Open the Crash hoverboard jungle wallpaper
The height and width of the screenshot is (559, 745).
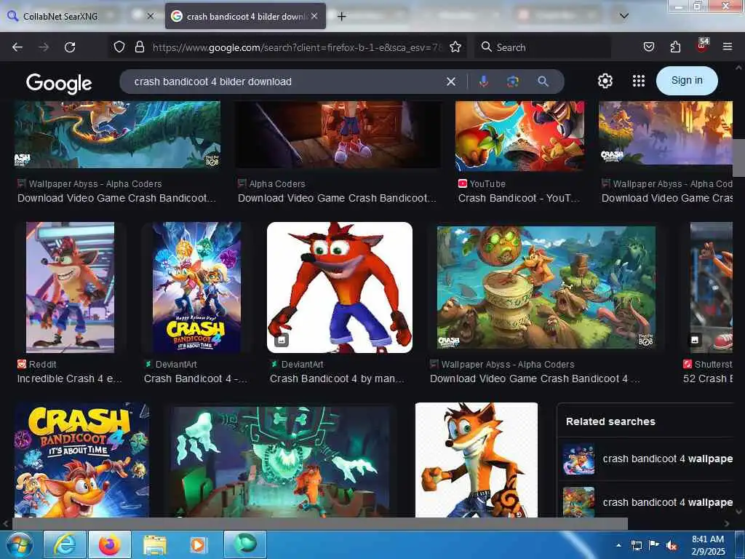[117, 135]
